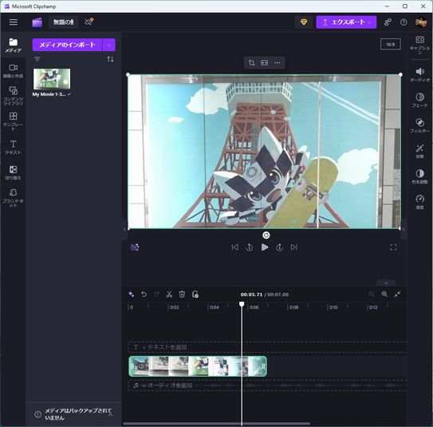The height and width of the screenshot is (427, 433).
Task: Open the 色を調整 color adjust panel
Action: coord(419,176)
